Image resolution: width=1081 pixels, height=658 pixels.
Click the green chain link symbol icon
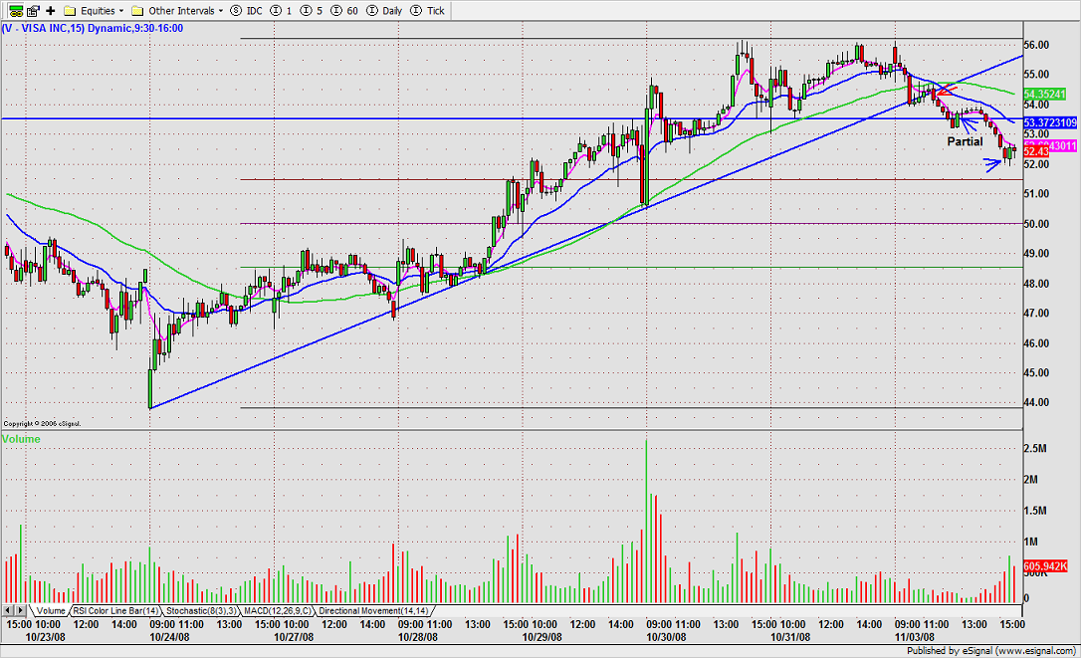click(15, 10)
